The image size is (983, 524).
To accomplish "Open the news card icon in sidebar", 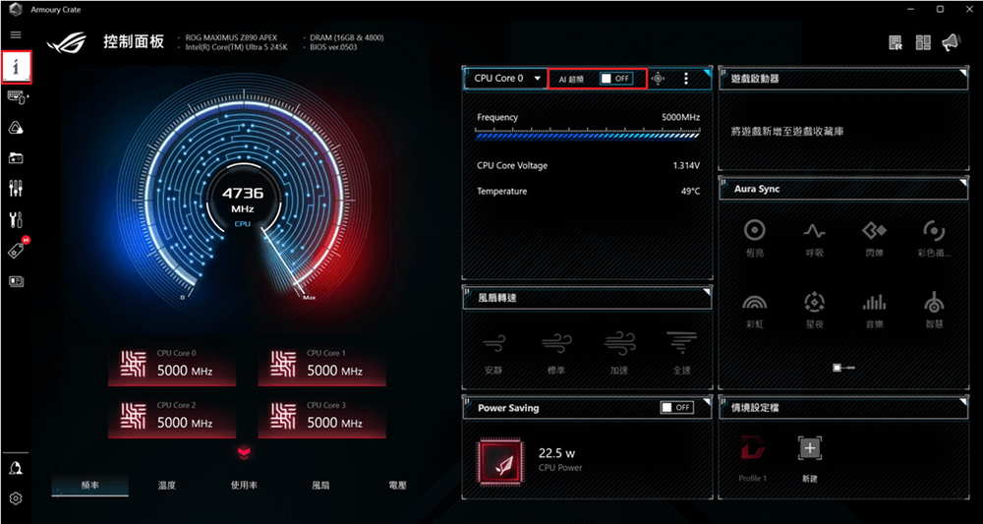I will 17,281.
